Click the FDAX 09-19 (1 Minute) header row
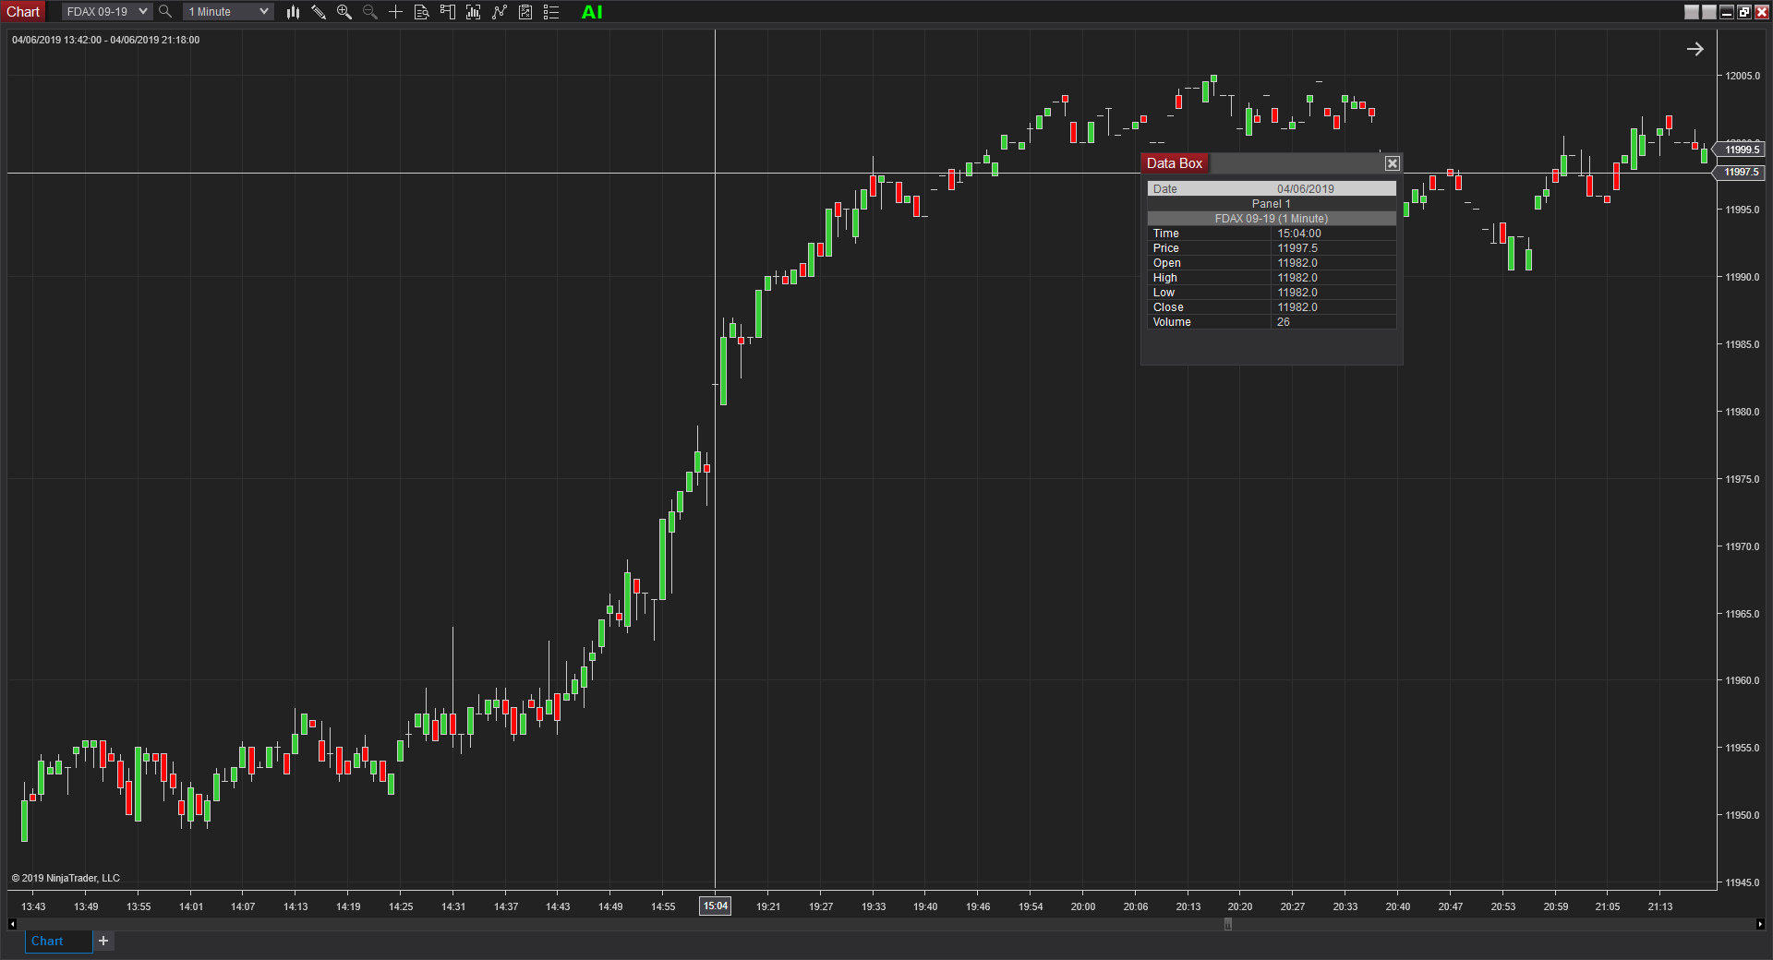The height and width of the screenshot is (960, 1773). [1272, 219]
